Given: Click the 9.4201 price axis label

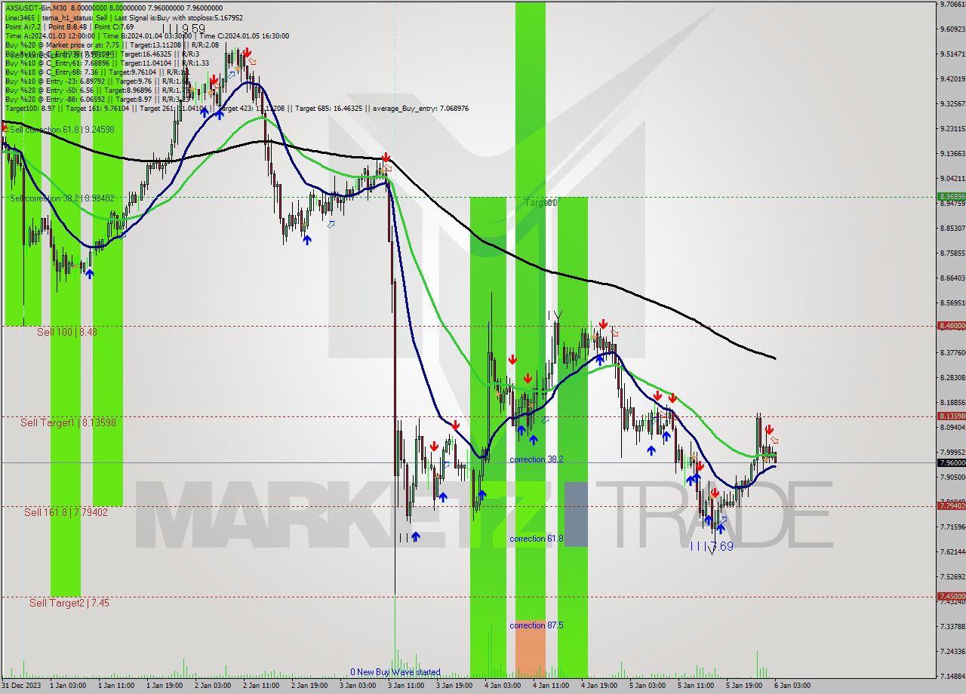Looking at the screenshot, I should pos(952,79).
